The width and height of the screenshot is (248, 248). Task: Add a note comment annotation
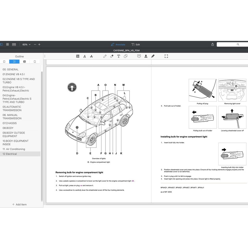tap(139, 56)
